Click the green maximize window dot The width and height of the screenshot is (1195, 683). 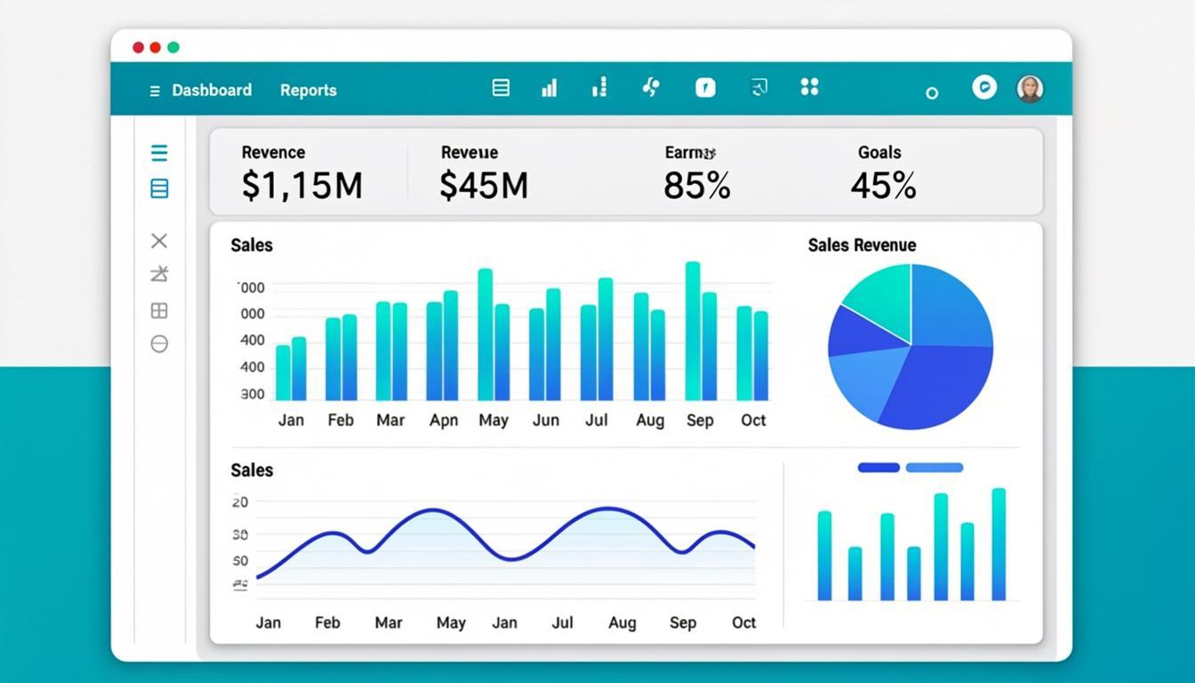point(173,47)
